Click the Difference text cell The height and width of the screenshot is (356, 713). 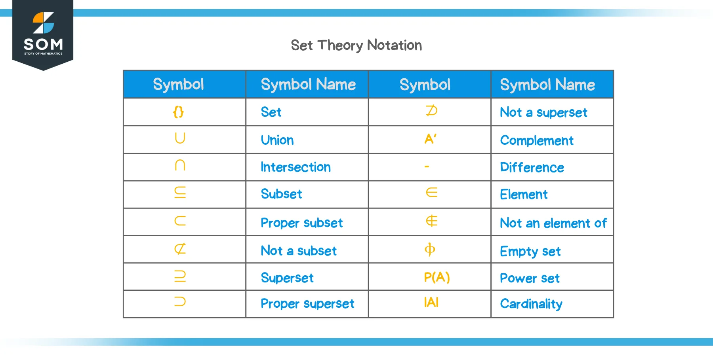coord(532,167)
